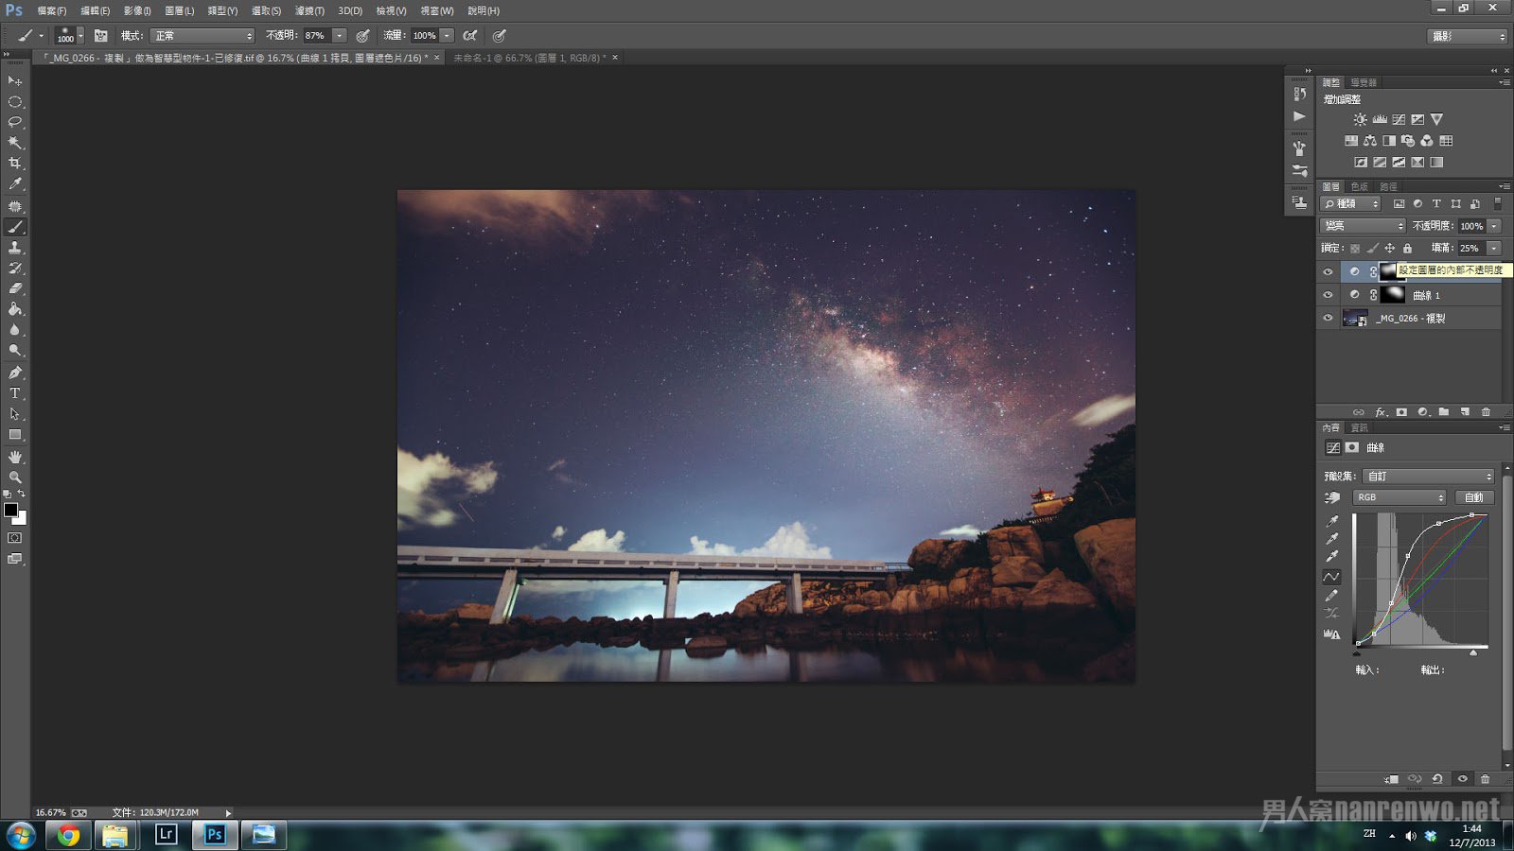Open the RGB channel dropdown in Curves

coord(1400,497)
